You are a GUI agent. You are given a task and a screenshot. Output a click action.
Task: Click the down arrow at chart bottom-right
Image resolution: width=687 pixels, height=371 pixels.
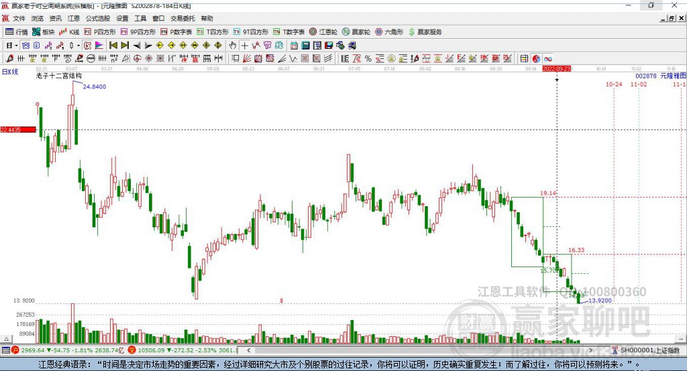pos(680,339)
